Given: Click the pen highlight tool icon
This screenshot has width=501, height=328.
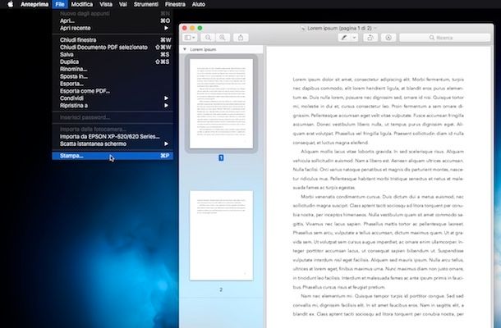Looking at the screenshot, I should coord(344,38).
